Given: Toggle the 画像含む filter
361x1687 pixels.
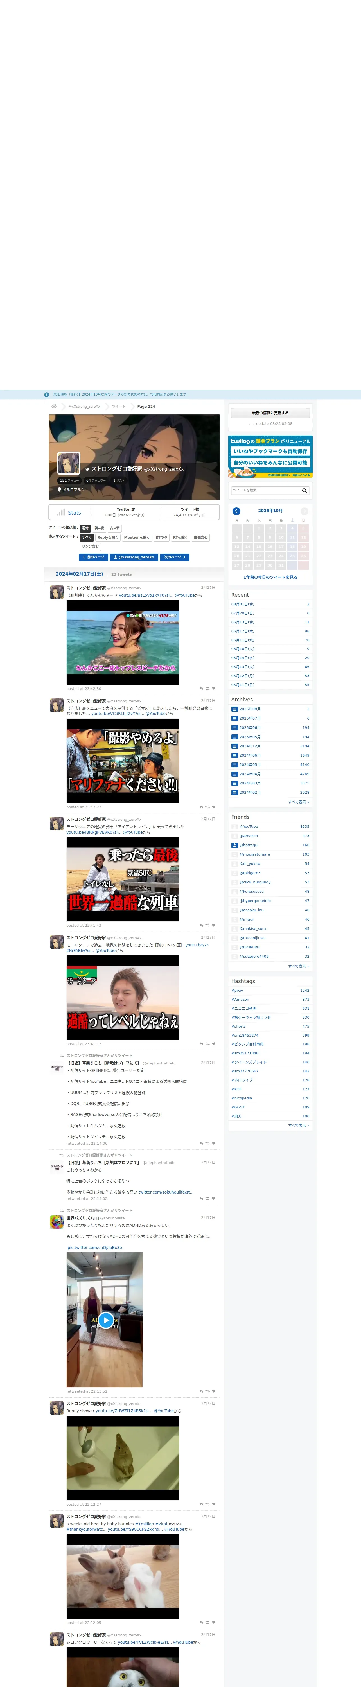Looking at the screenshot, I should [200, 537].
